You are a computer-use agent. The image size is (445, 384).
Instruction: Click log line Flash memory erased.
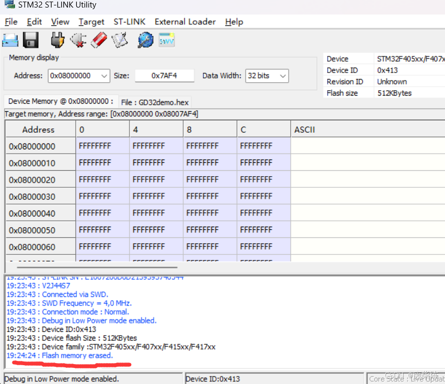point(60,356)
